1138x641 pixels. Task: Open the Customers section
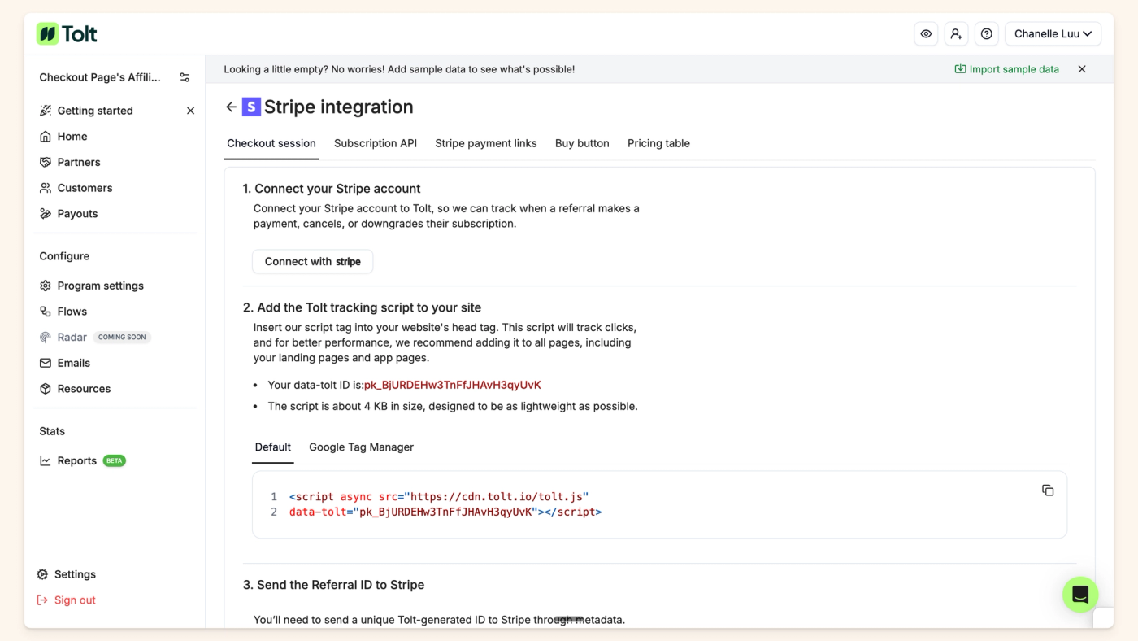(x=85, y=188)
